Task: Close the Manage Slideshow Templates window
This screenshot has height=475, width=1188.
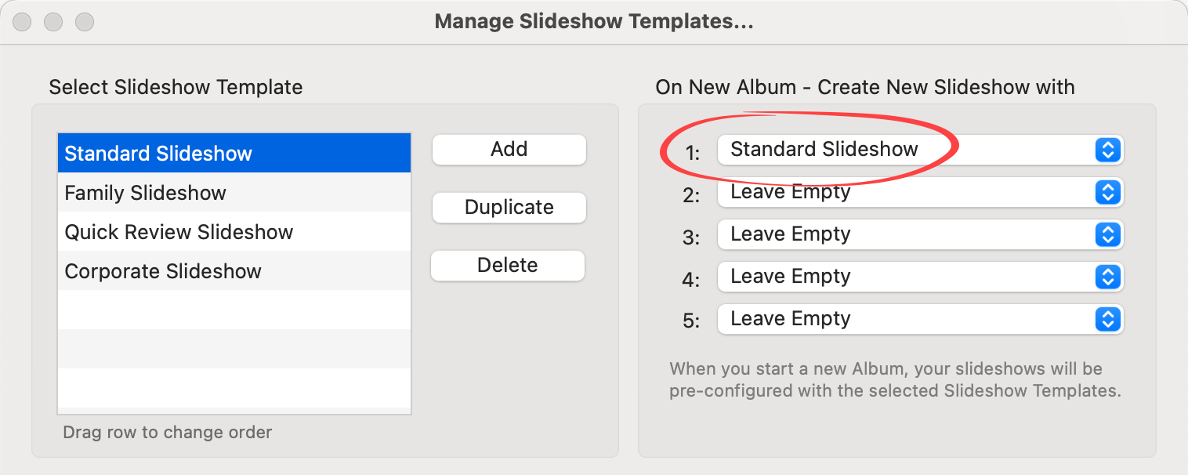Action: [x=22, y=22]
